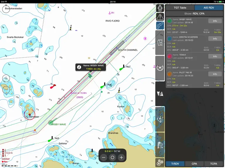Tap the SOUTH CHANNEL chart label

[x=128, y=50]
